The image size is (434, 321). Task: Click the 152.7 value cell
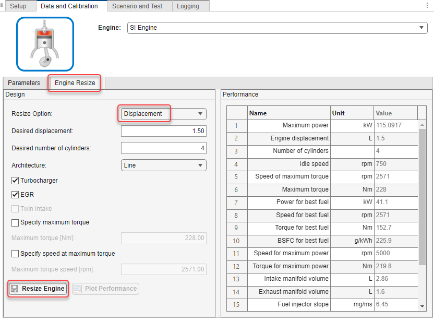[x=395, y=228]
